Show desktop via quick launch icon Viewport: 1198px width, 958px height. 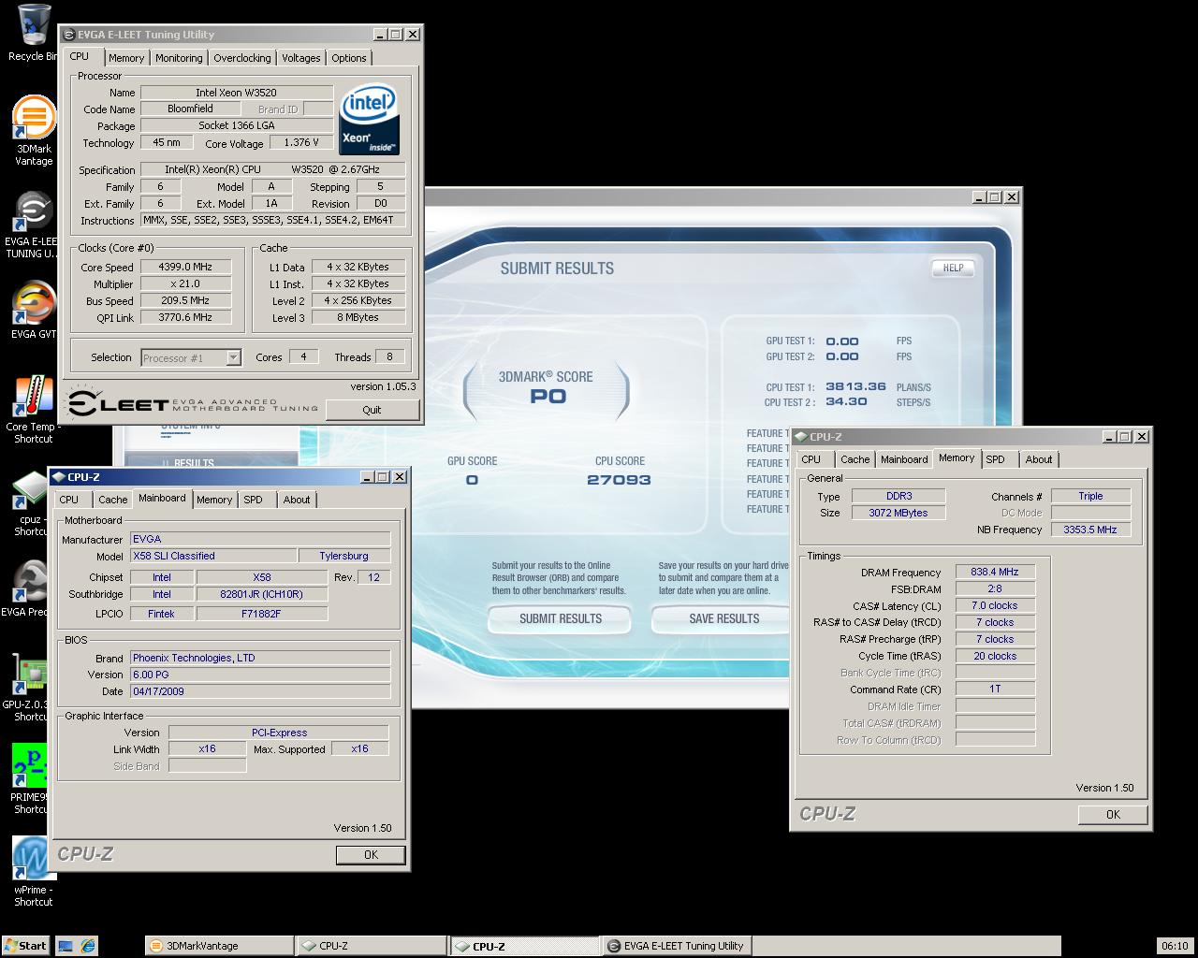66,946
